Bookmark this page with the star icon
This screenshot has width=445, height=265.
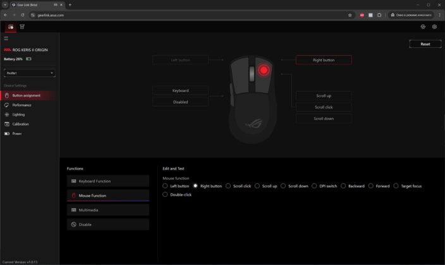click(x=350, y=15)
